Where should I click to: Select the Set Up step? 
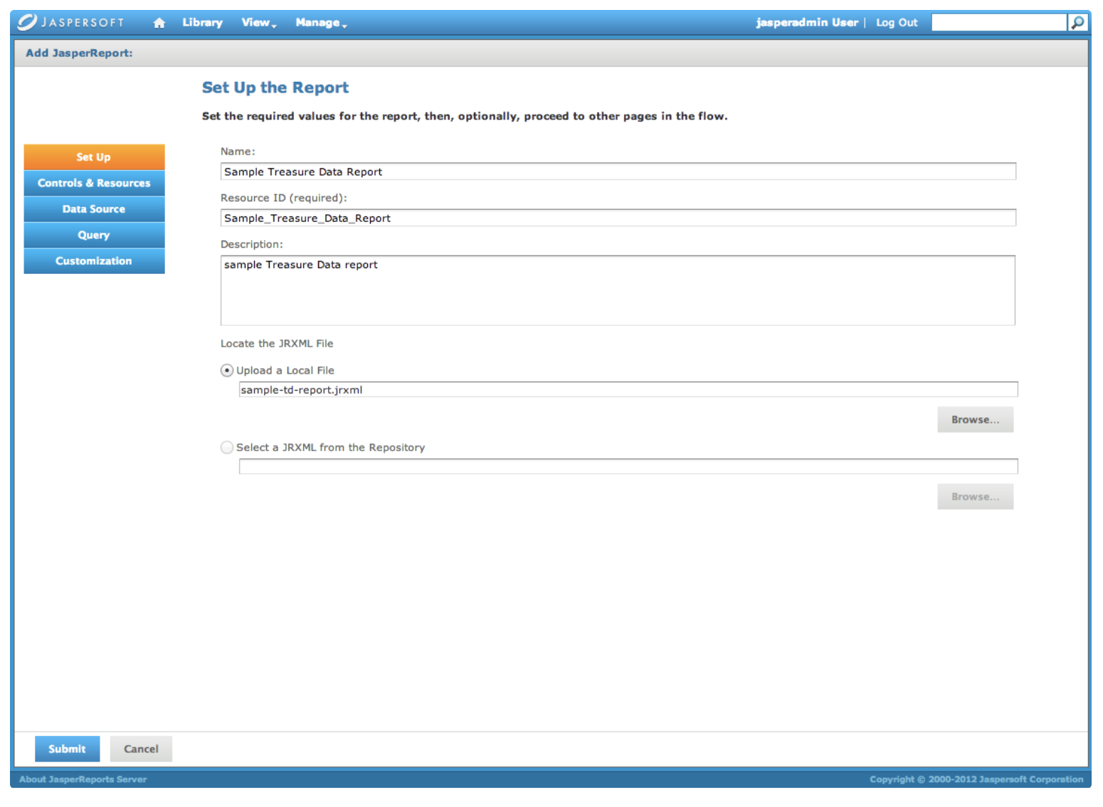click(x=94, y=157)
